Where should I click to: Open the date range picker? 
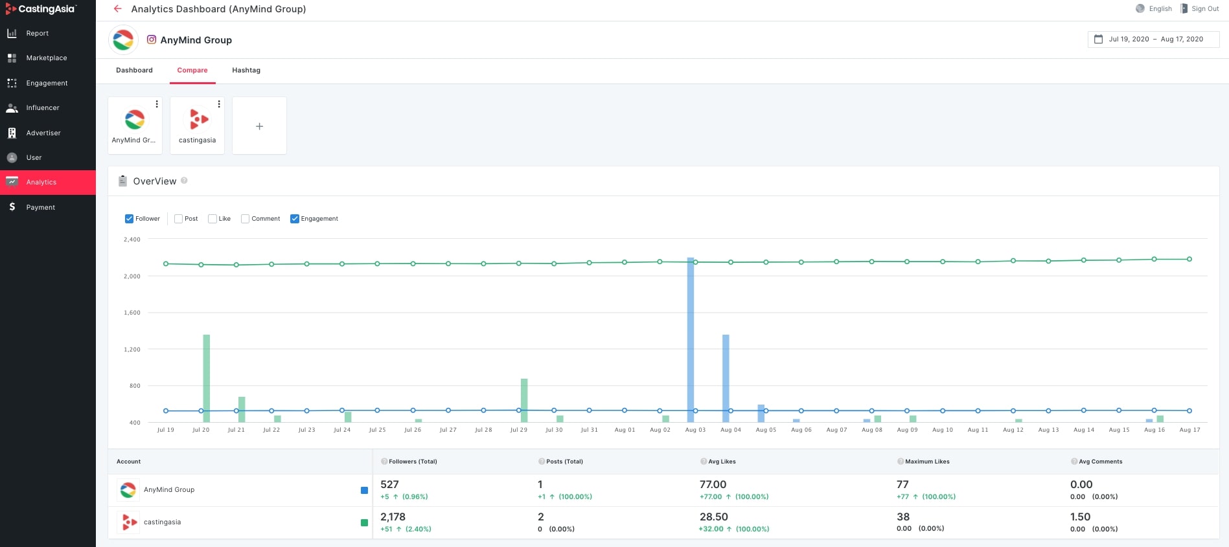[1153, 39]
